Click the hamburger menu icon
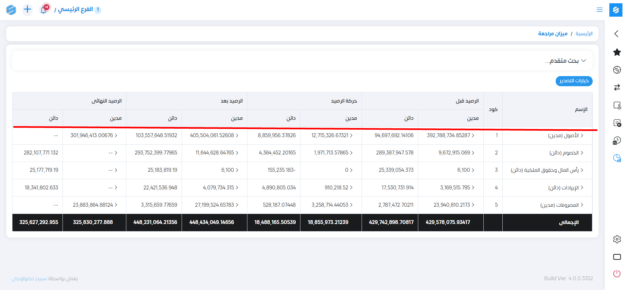Image resolution: width=628 pixels, height=290 pixels. tap(600, 10)
